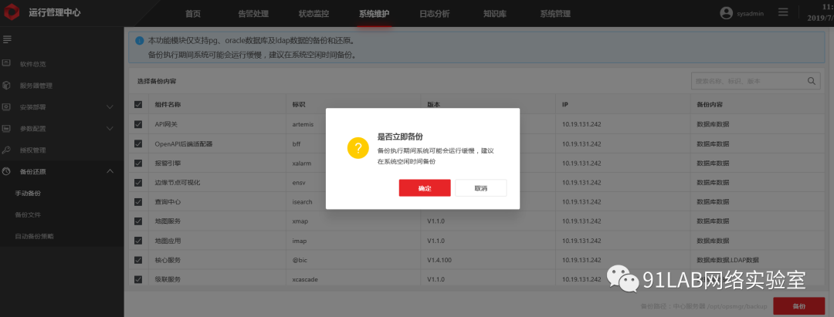
Task: Click the sysadmin username text
Action: click(x=751, y=14)
